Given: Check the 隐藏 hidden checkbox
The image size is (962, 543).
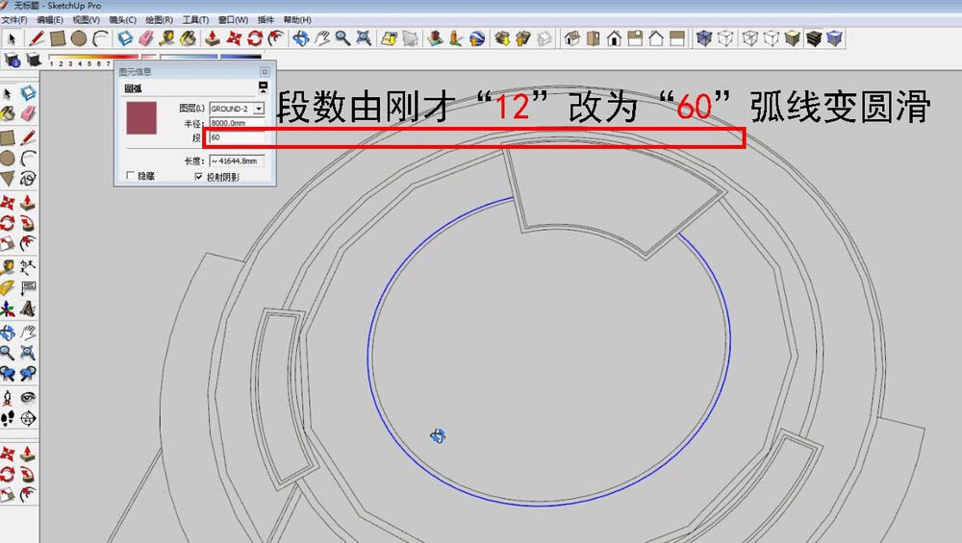Looking at the screenshot, I should (x=130, y=176).
